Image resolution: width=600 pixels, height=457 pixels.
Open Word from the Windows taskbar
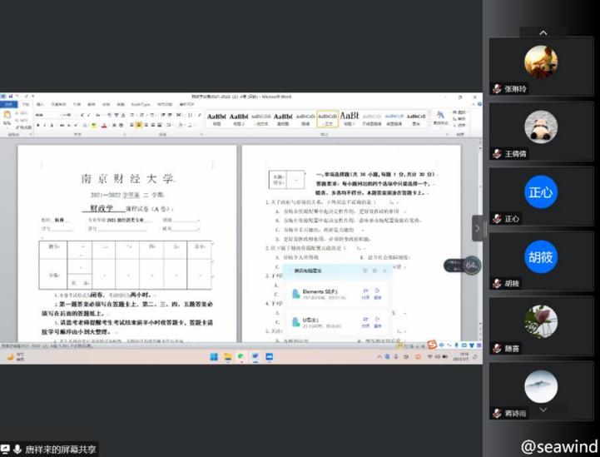tap(255, 357)
